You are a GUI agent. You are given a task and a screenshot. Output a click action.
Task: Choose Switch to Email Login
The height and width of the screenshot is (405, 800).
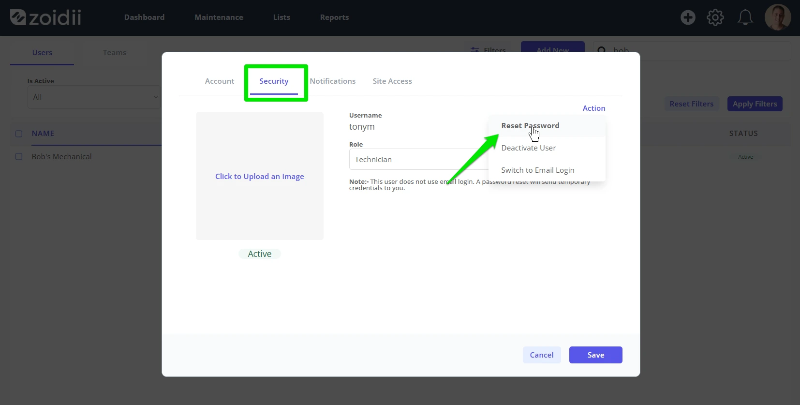(547, 170)
